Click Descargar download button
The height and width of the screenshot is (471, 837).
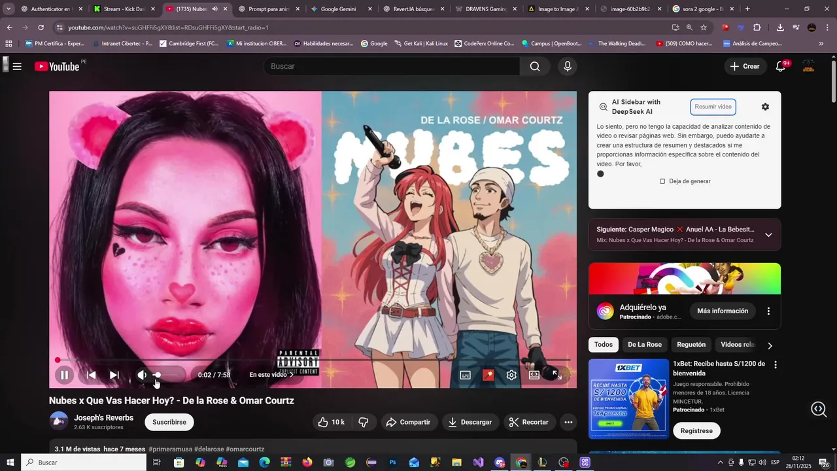tap(470, 422)
